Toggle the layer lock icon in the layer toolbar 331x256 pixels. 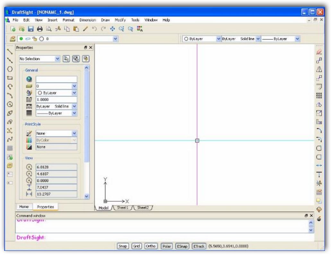(x=35, y=39)
